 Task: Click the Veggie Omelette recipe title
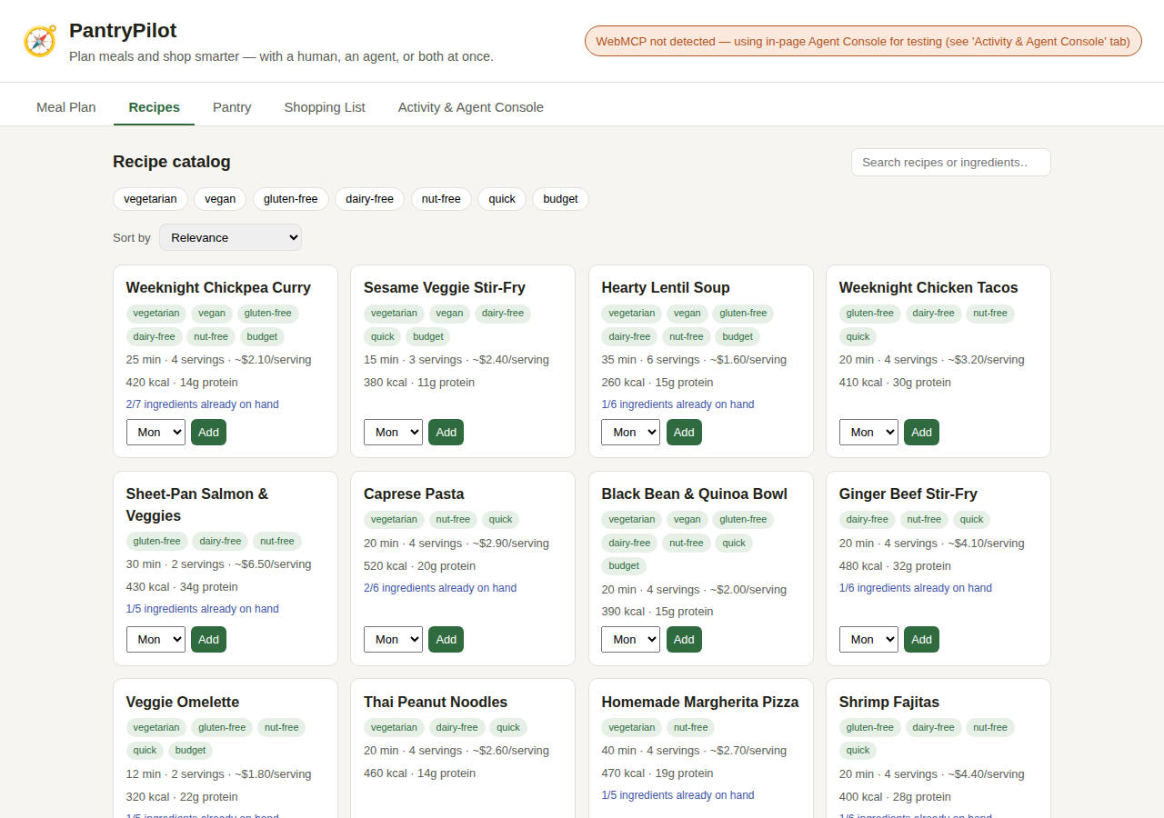tap(183, 702)
